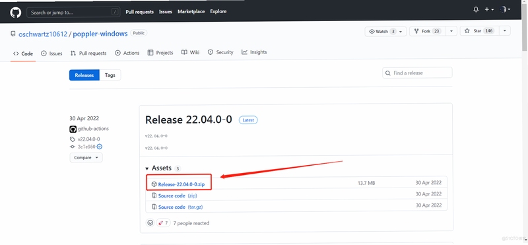Switch to the Actions tab
The image size is (528, 245).
[x=127, y=53]
